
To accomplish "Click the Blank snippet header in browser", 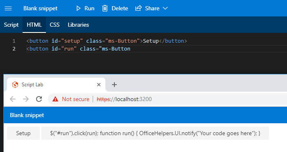I will coord(27,115).
